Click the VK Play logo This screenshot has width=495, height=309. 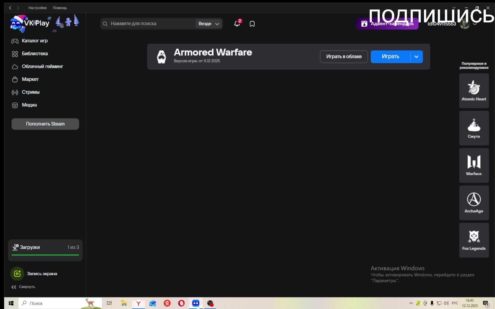(x=30, y=23)
